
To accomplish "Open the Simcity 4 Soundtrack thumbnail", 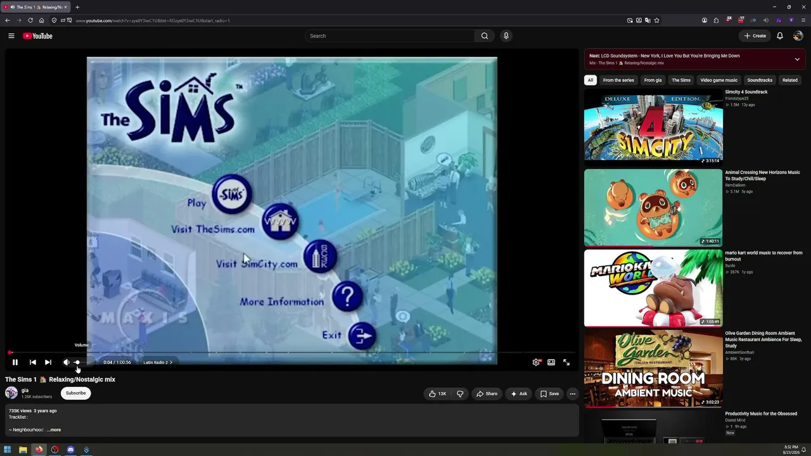I will 653,127.
